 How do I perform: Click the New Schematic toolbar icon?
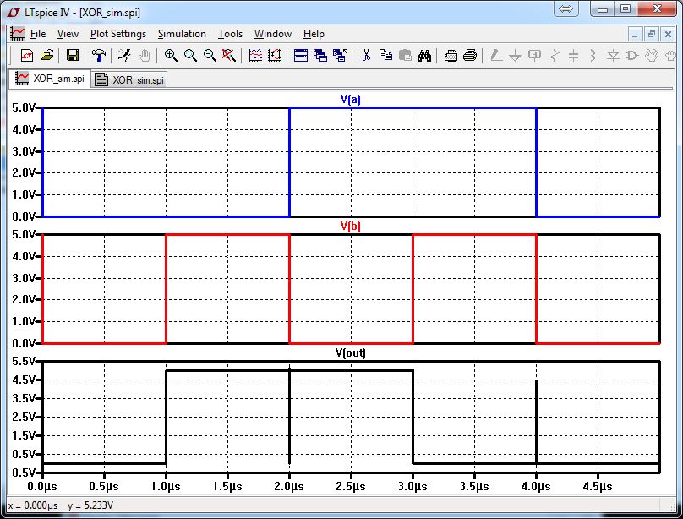[27, 55]
